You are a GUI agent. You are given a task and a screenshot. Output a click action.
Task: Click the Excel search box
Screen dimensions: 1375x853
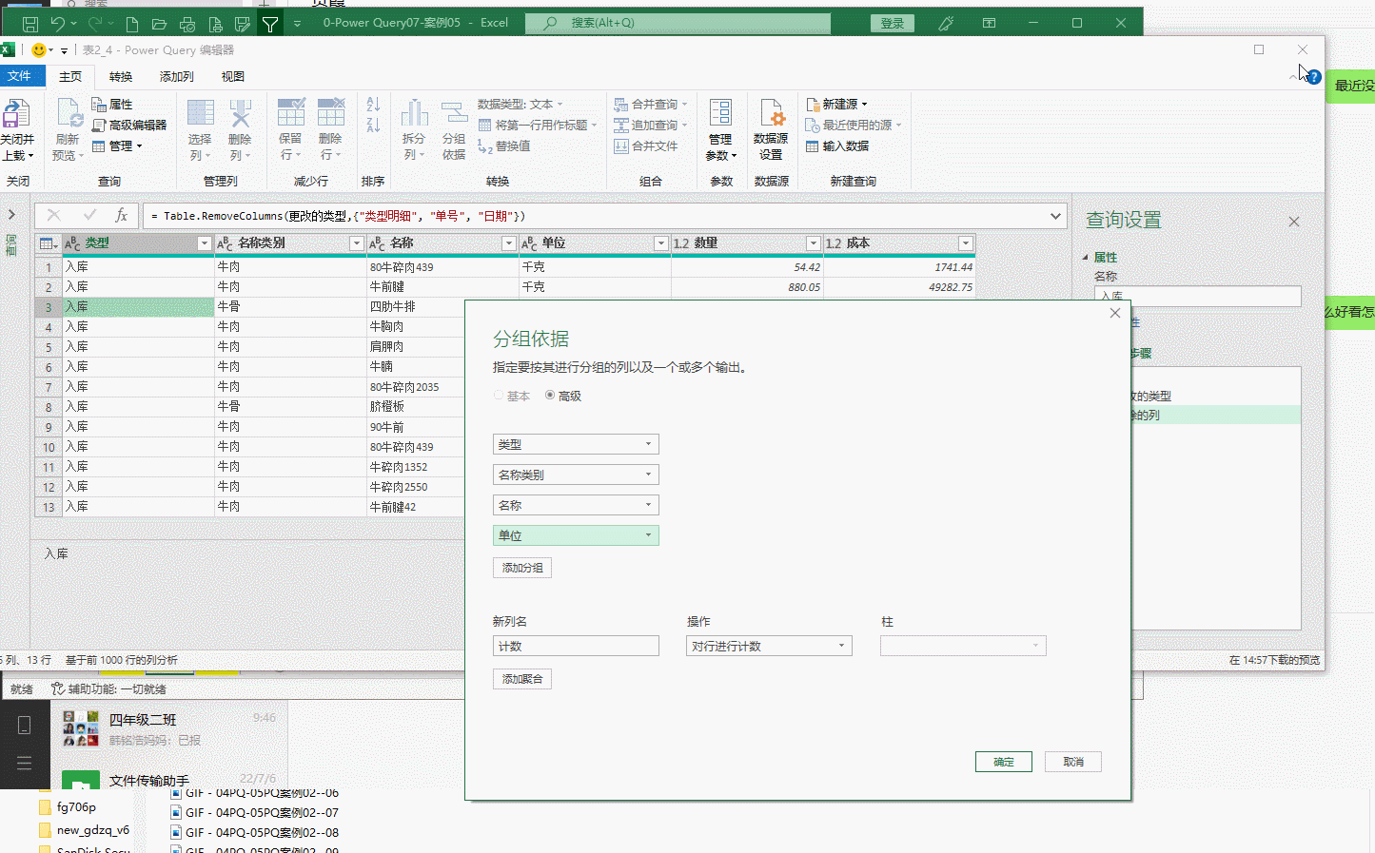click(678, 23)
